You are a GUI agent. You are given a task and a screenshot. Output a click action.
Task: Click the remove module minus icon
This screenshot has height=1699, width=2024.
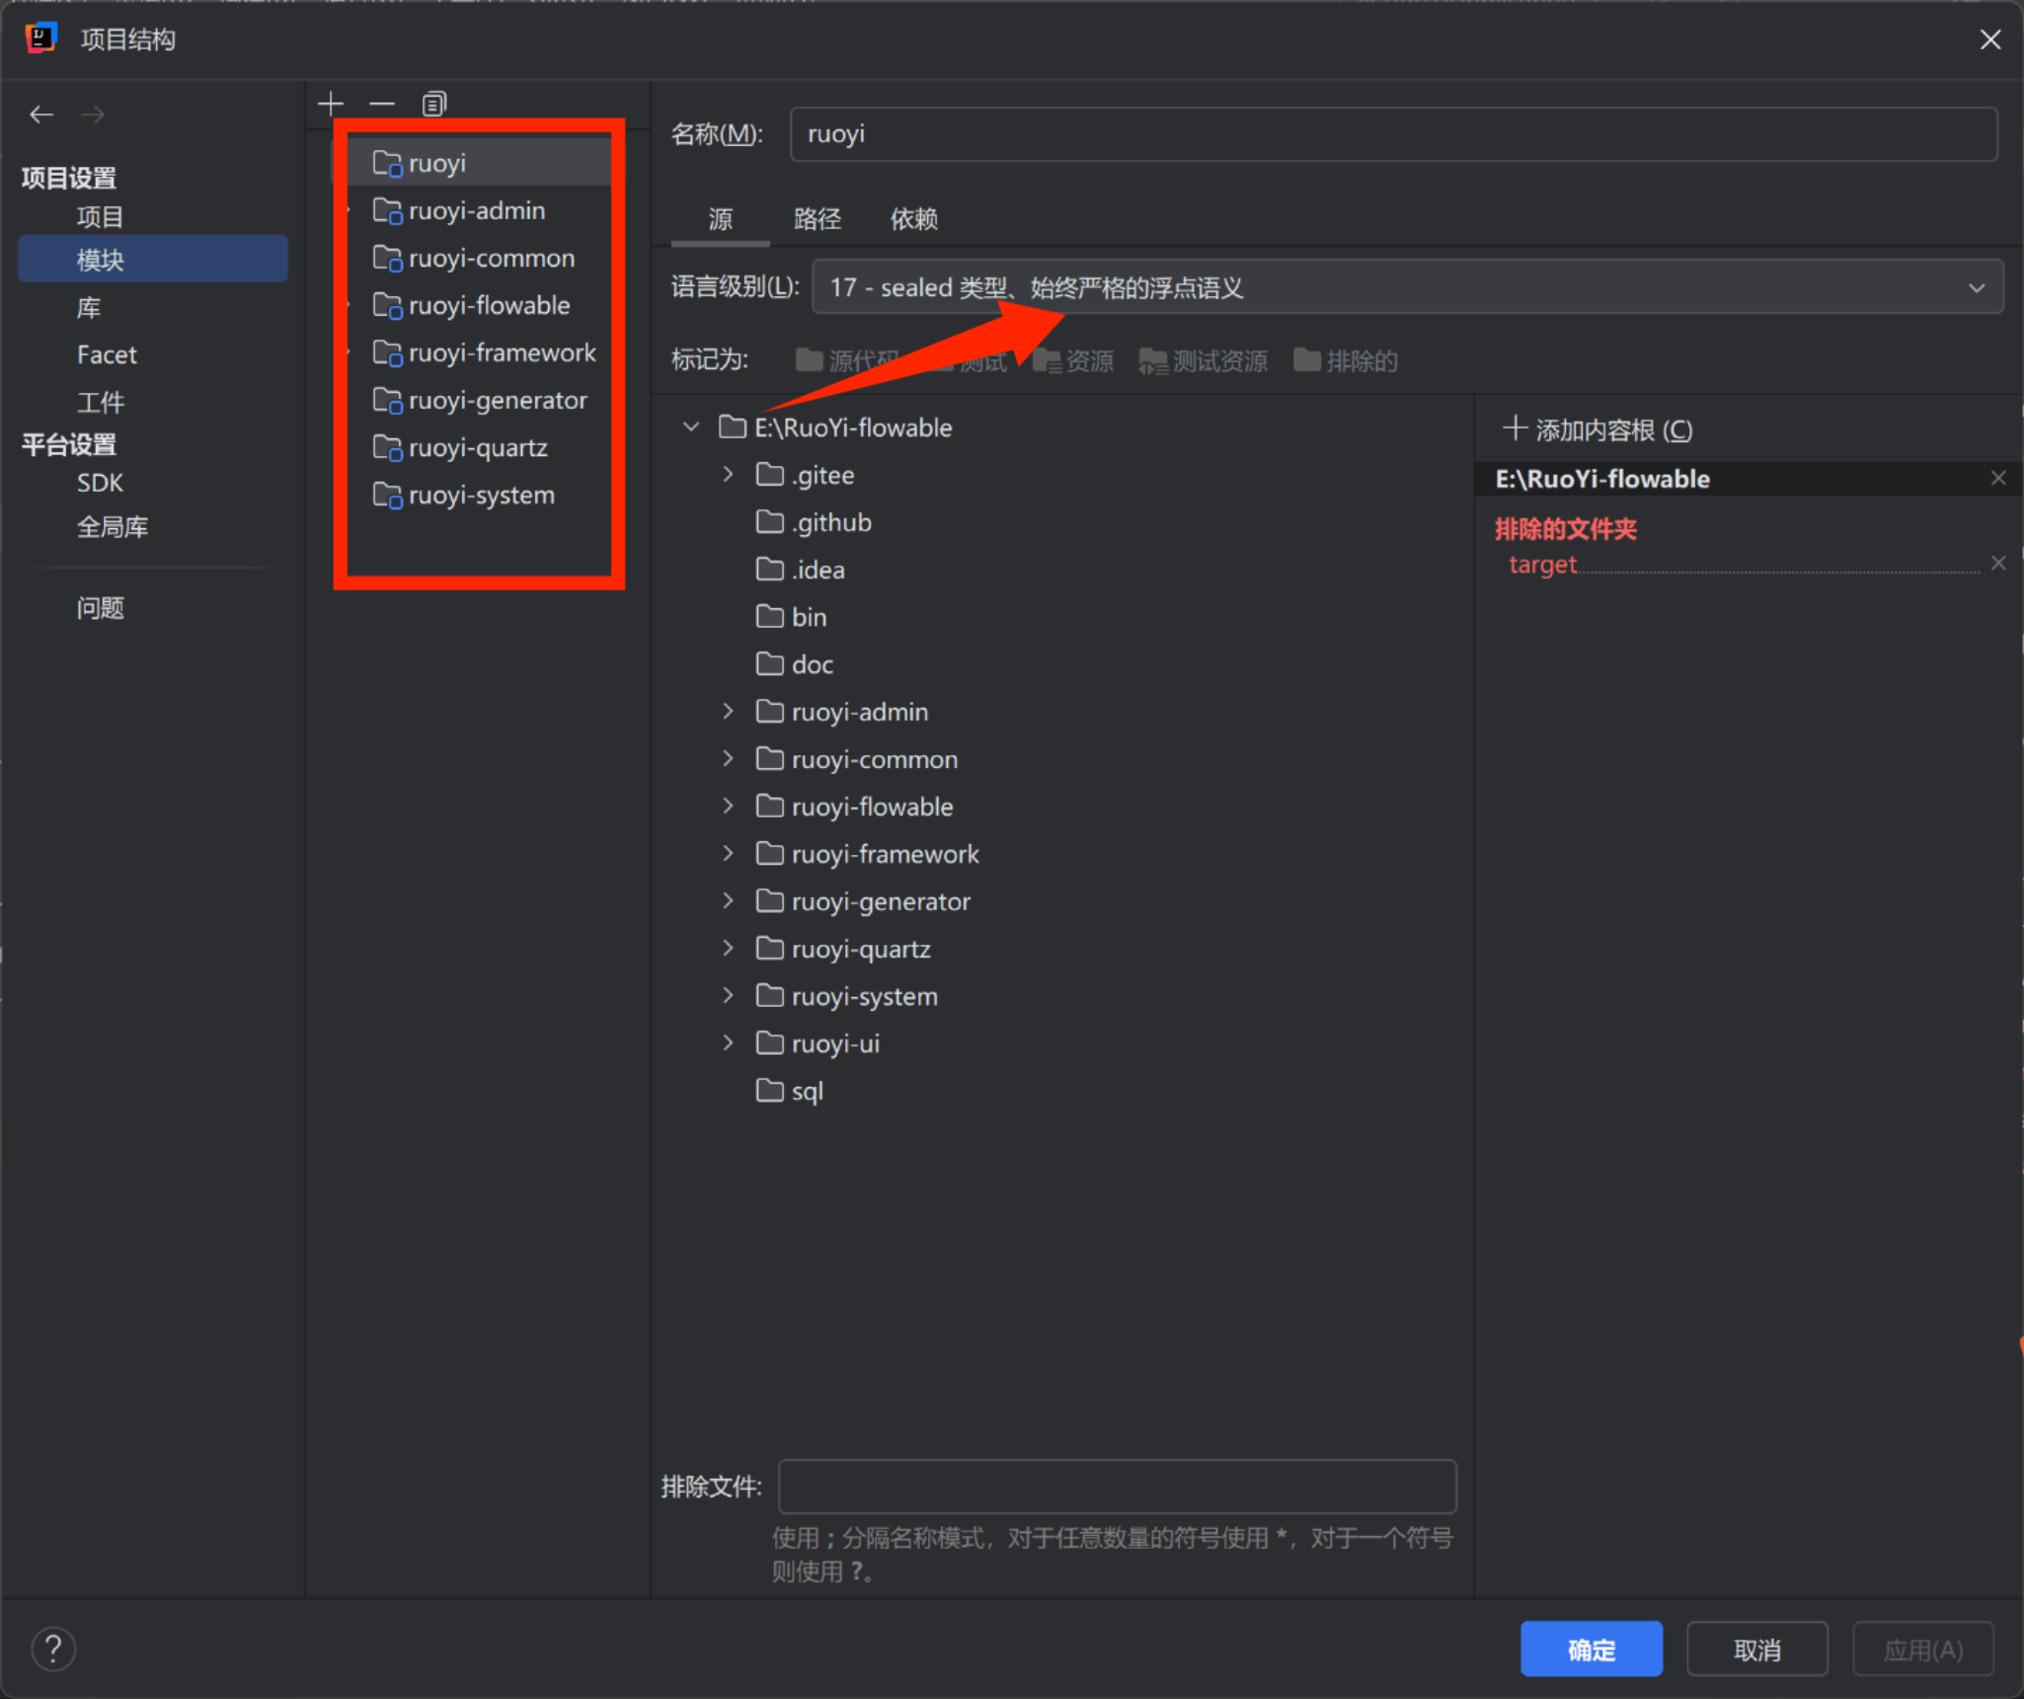382,103
